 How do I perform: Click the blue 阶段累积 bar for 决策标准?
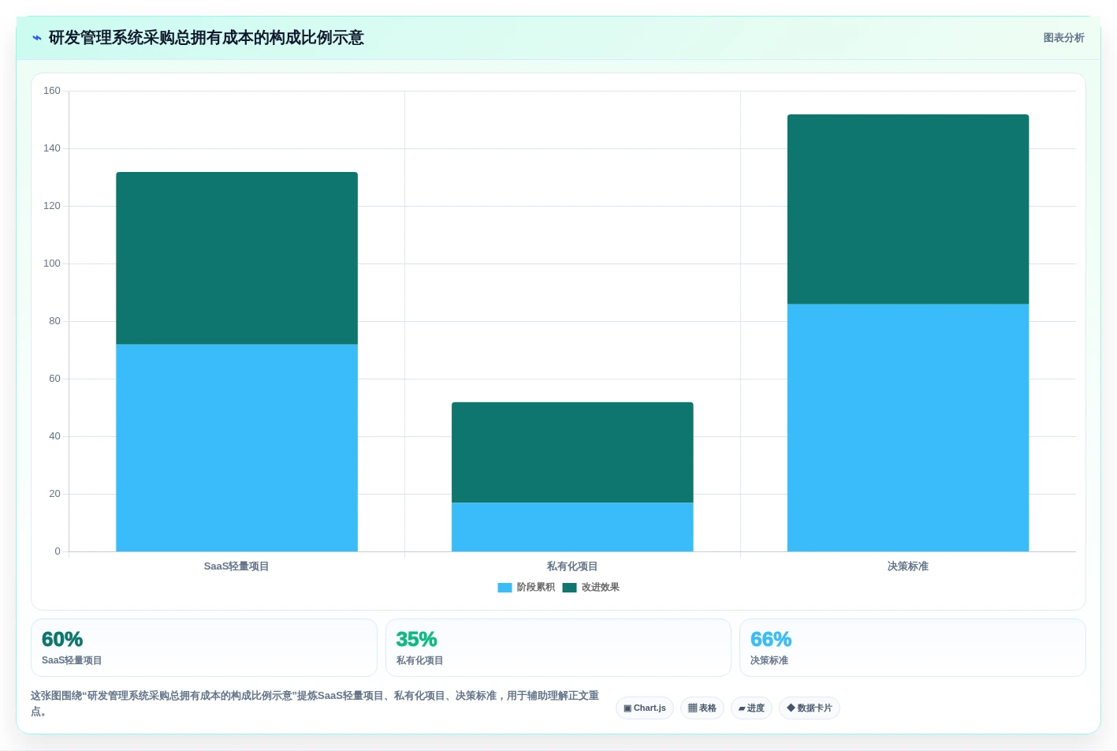[908, 428]
